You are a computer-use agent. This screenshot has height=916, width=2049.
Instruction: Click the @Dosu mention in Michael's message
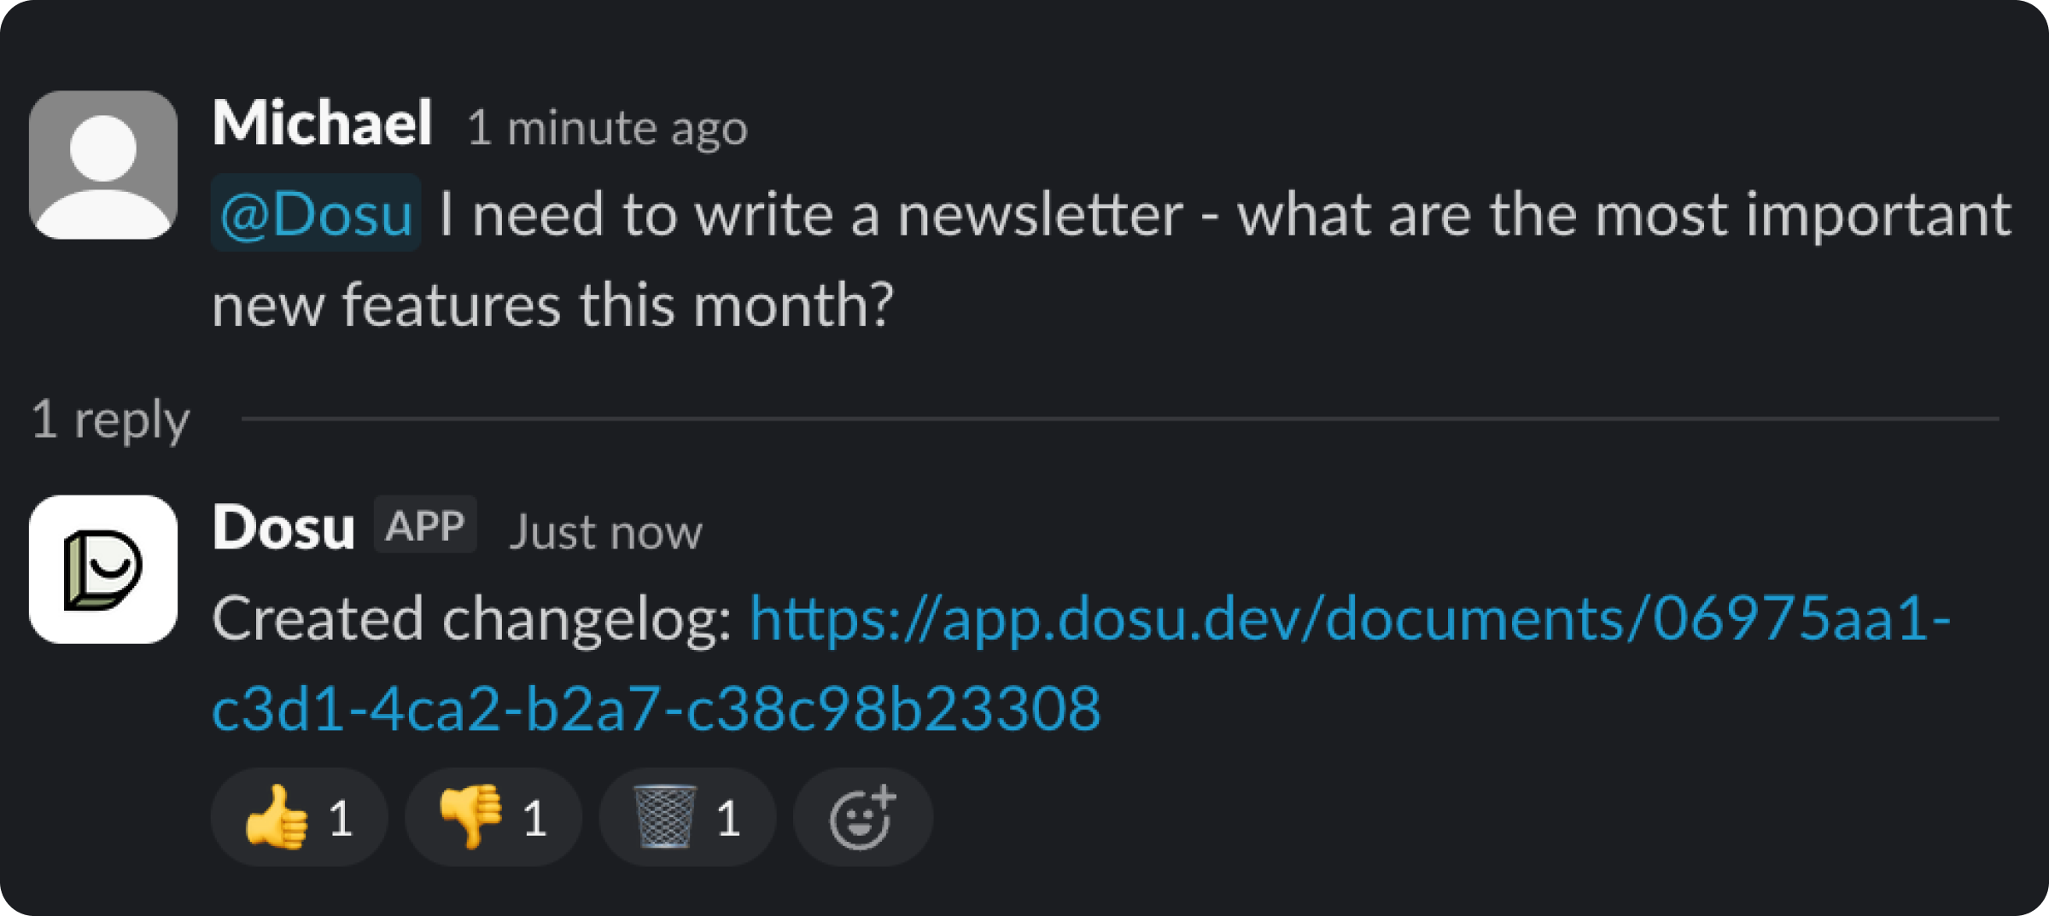(317, 213)
